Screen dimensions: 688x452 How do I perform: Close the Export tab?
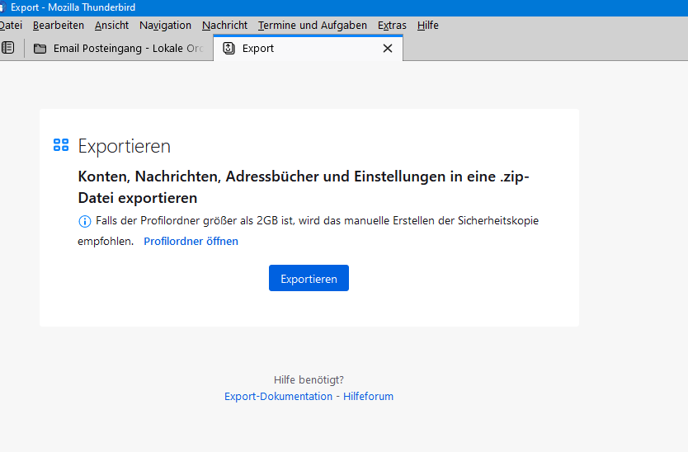coord(388,48)
